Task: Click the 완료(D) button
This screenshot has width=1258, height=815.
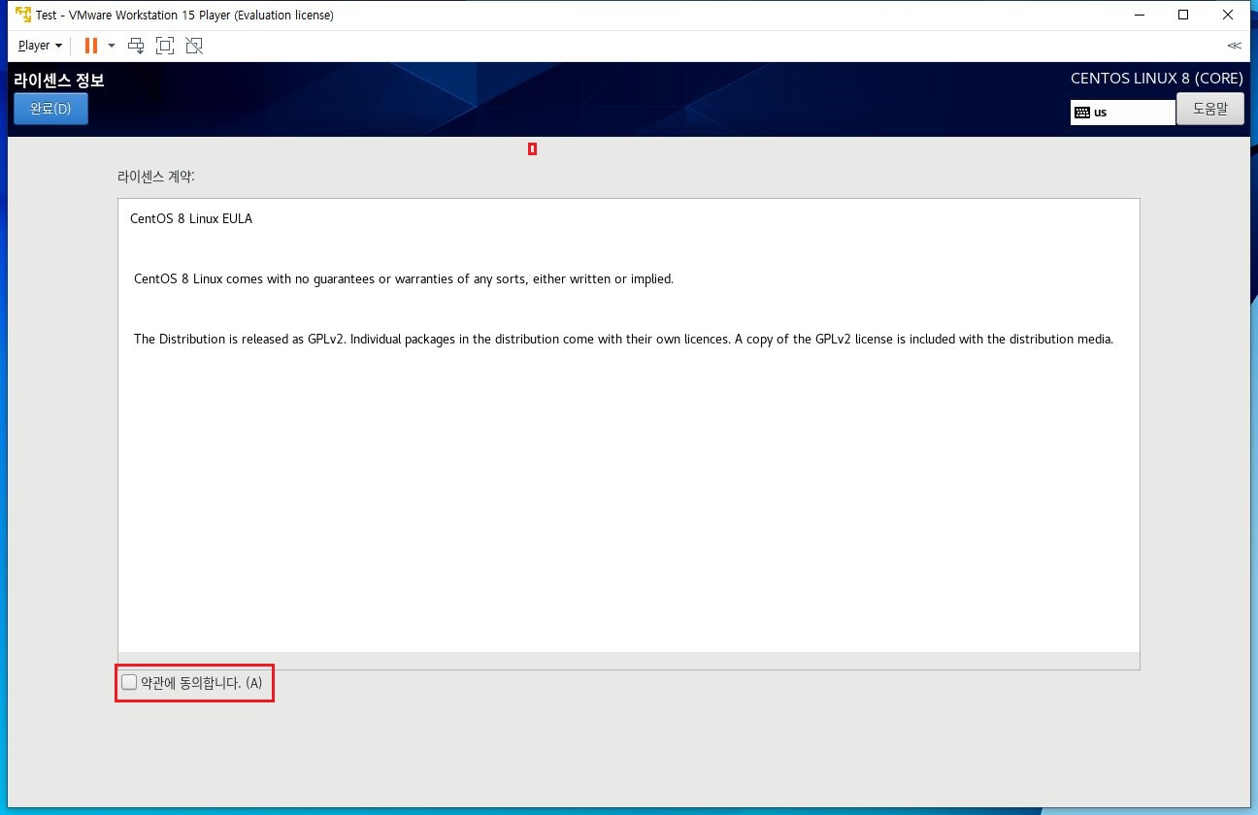Action: [x=50, y=109]
